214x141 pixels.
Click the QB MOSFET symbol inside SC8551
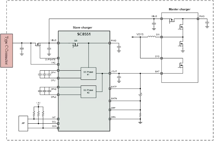tap(75, 46)
